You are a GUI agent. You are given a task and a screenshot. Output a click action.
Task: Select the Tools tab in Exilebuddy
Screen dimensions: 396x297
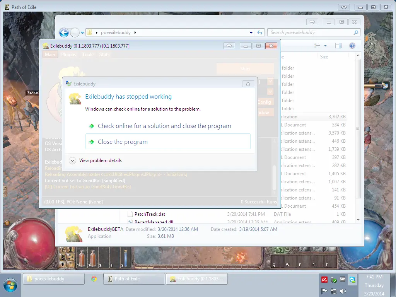[x=88, y=55]
